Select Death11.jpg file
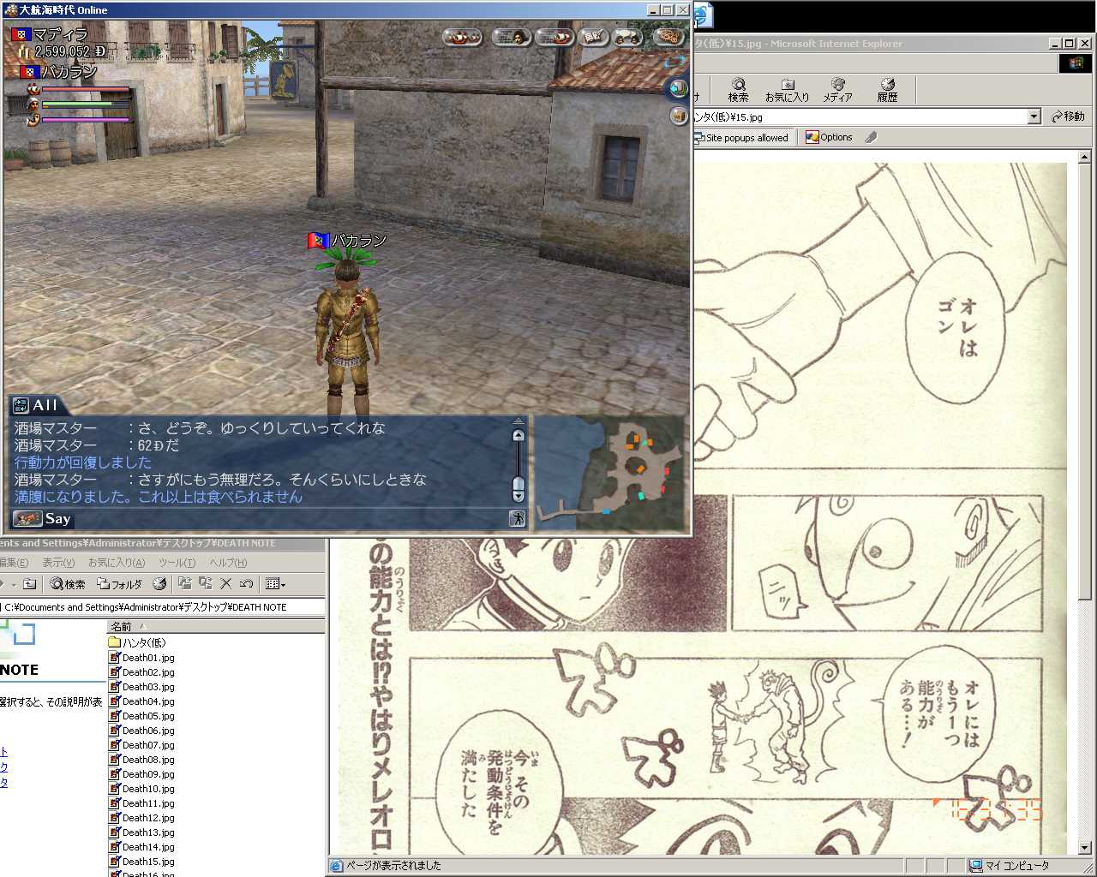1097x877 pixels. (141, 803)
